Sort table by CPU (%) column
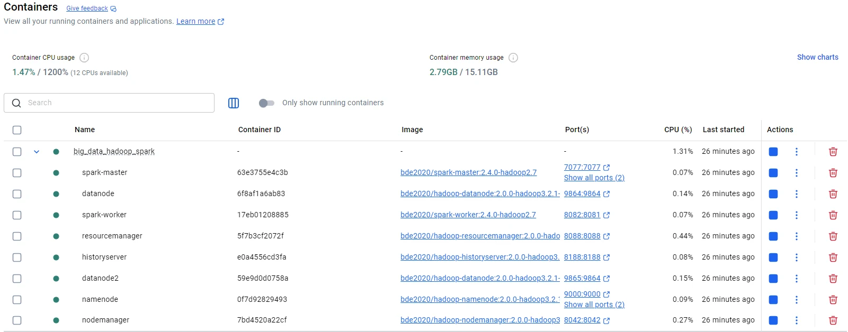Image resolution: width=848 pixels, height=332 pixels. (x=678, y=130)
